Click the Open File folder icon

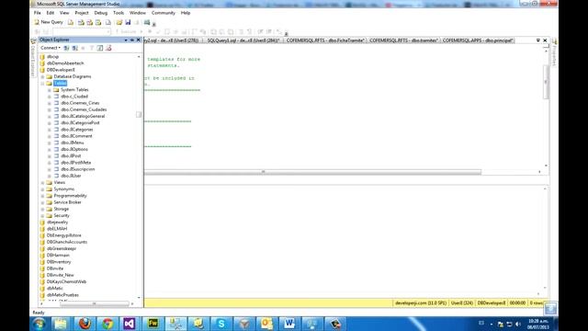pos(119,22)
